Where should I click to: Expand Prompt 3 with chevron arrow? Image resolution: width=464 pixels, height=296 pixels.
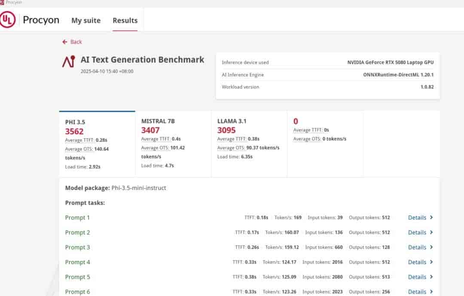(x=431, y=247)
